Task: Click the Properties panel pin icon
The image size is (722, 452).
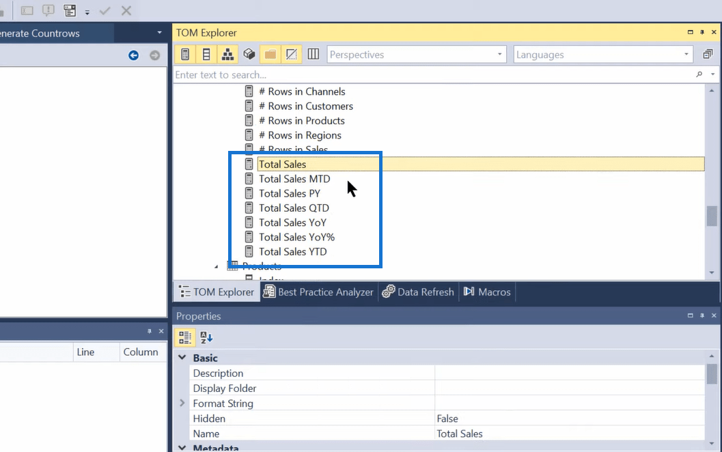Action: click(x=702, y=315)
